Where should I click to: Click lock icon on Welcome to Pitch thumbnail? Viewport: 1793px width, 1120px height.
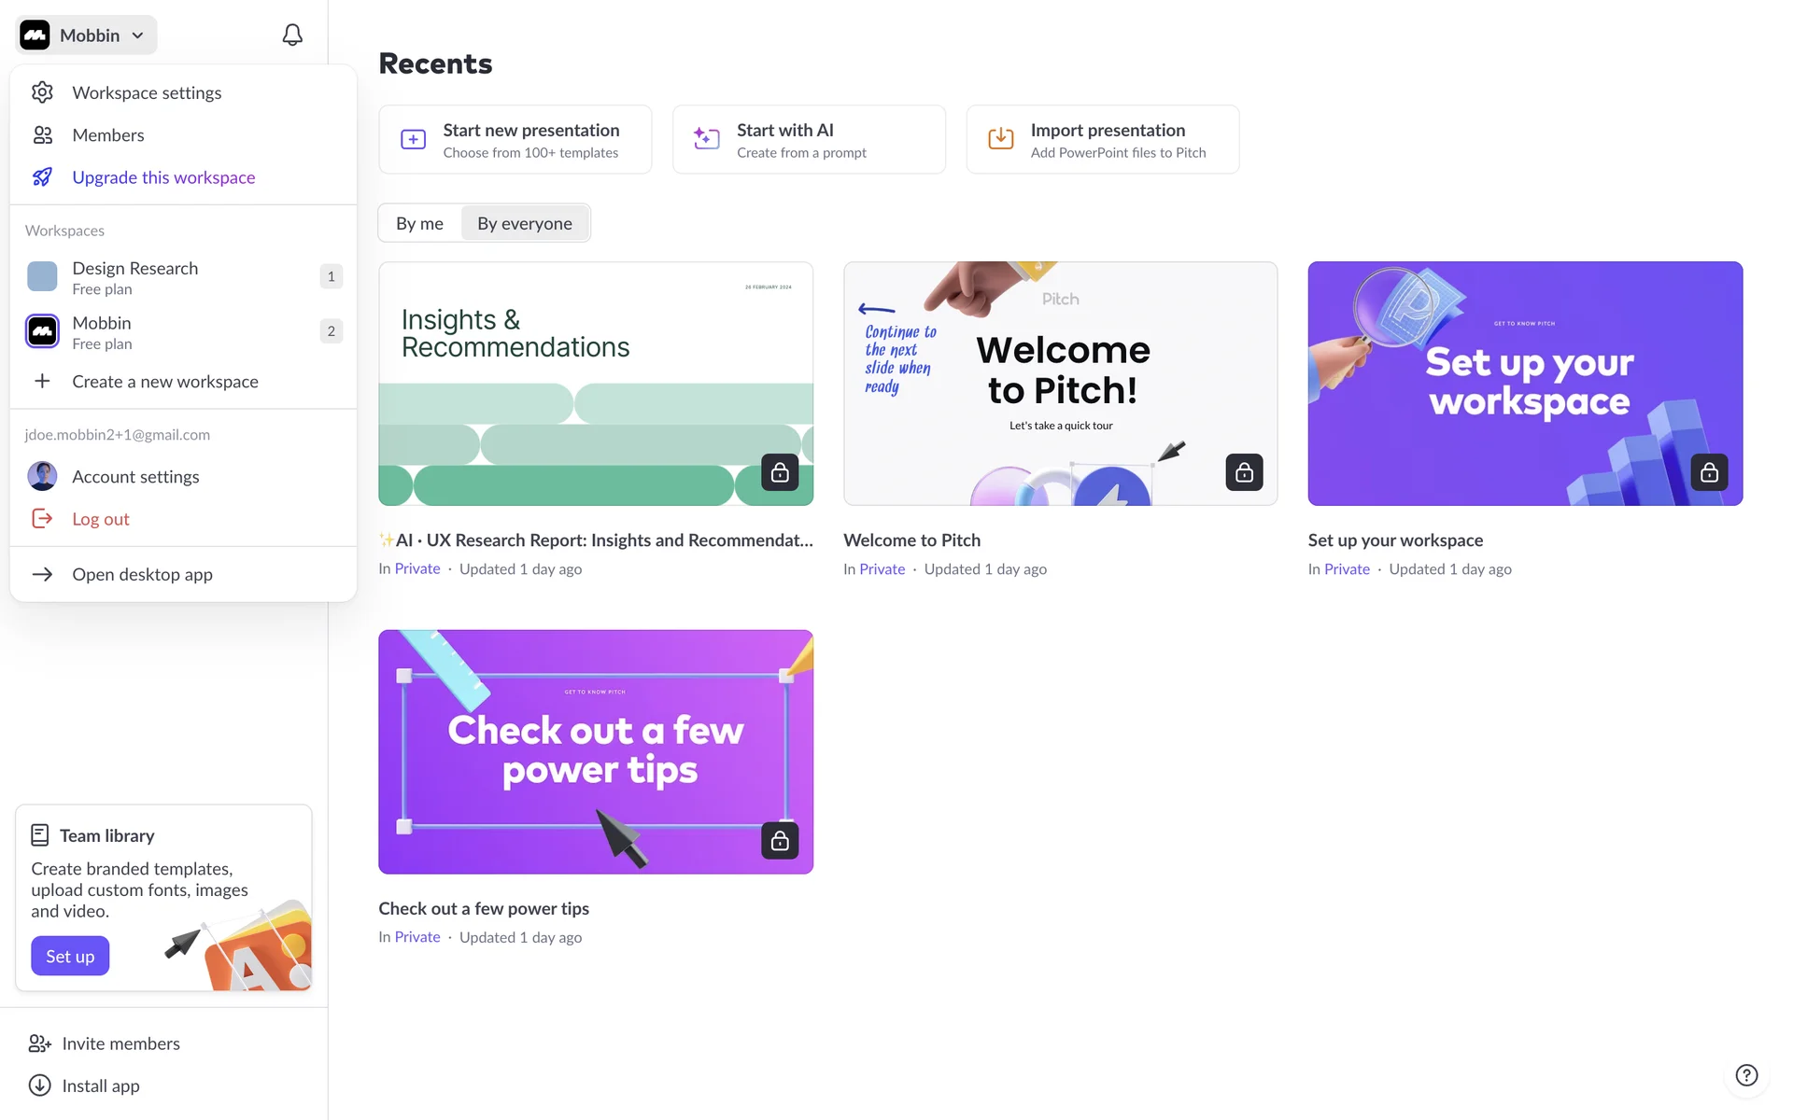click(1244, 472)
